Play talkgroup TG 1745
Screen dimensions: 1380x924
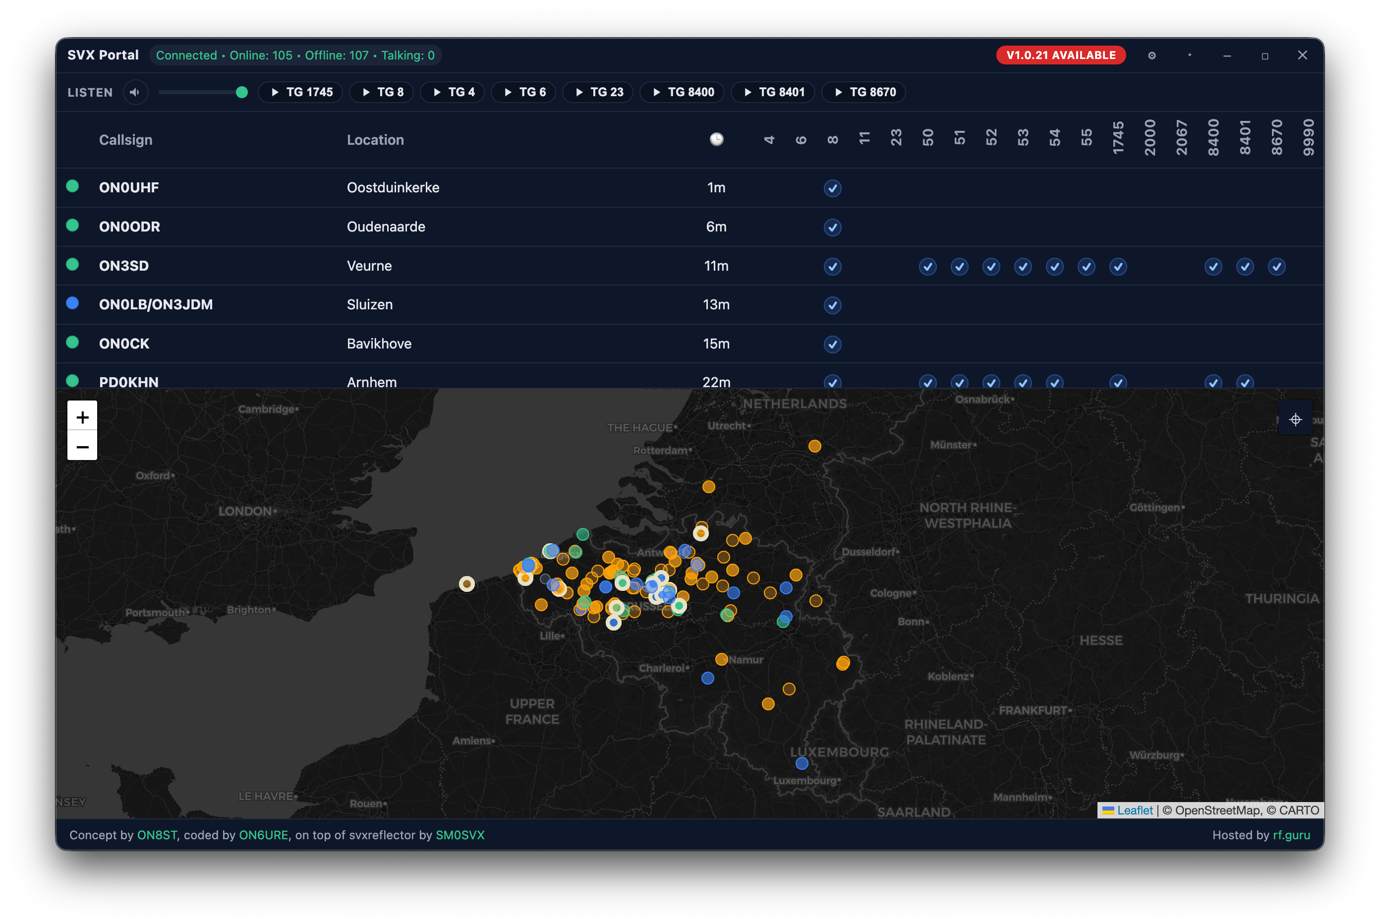coord(300,92)
